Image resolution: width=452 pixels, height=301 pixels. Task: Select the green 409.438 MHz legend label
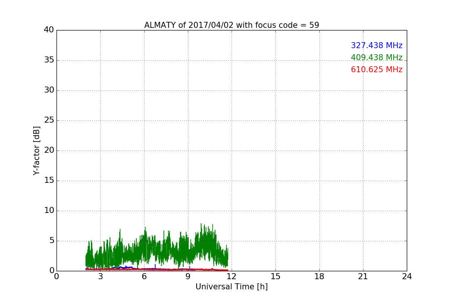coord(377,58)
